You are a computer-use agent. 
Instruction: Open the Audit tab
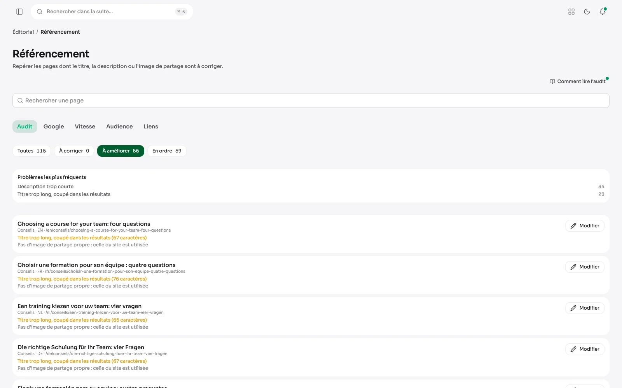(x=25, y=126)
